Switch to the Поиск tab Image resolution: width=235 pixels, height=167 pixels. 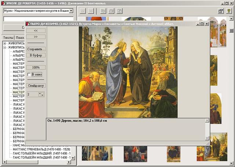pos(20,38)
